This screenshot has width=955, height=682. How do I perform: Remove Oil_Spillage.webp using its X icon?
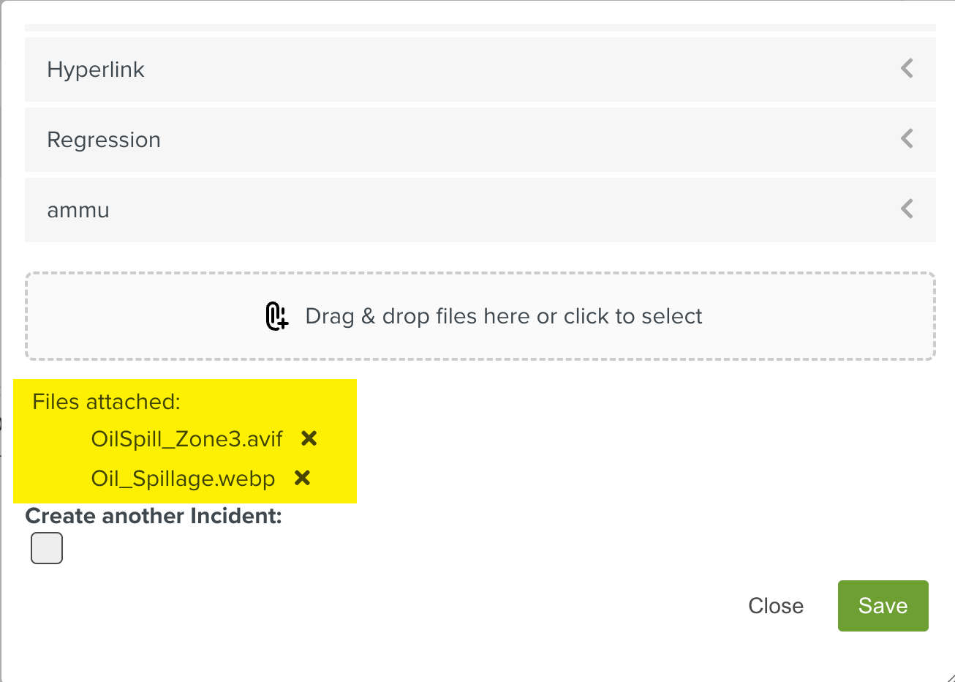tap(301, 478)
